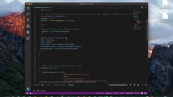Split the terminal pane
The height and width of the screenshot is (97, 173).
click(x=134, y=85)
